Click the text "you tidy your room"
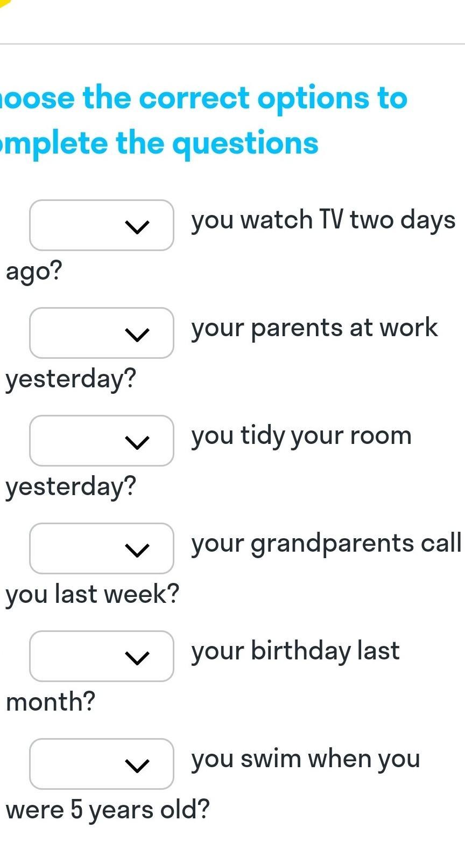The height and width of the screenshot is (855, 465). pos(301,436)
